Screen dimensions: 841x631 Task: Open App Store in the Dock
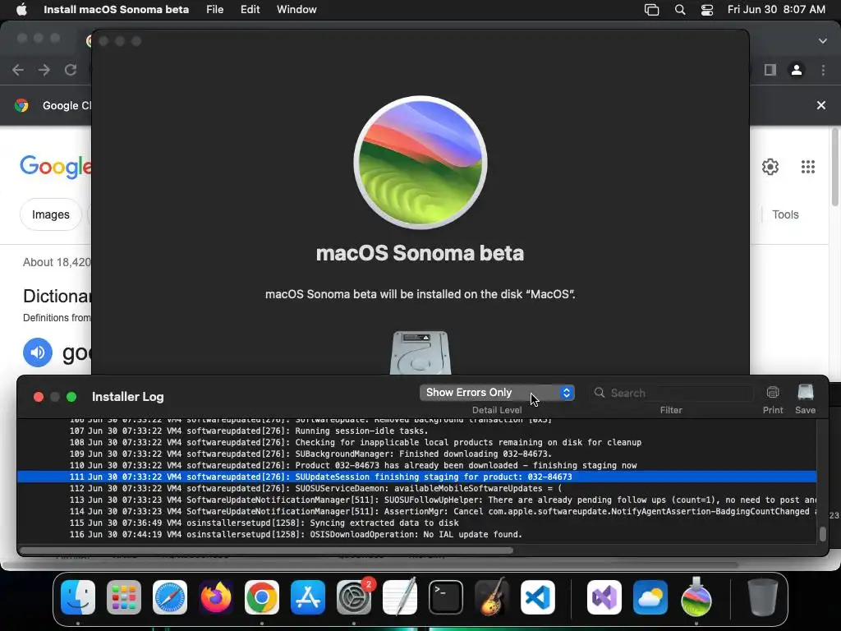(308, 597)
